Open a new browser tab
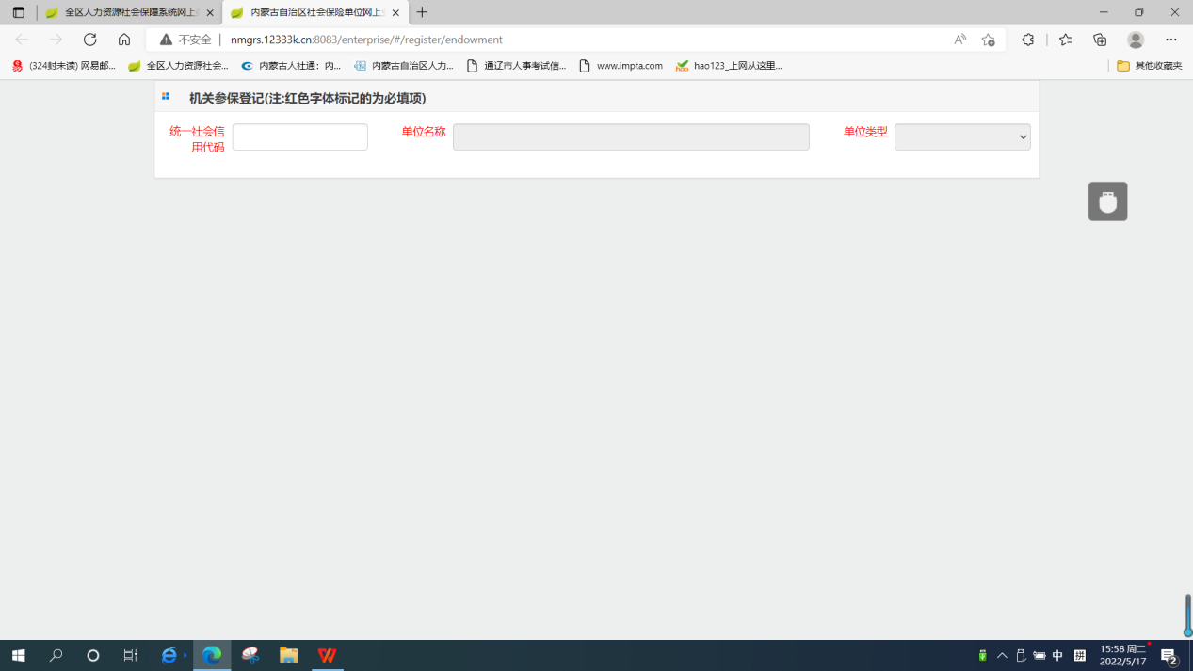The width and height of the screenshot is (1193, 671). (x=422, y=13)
